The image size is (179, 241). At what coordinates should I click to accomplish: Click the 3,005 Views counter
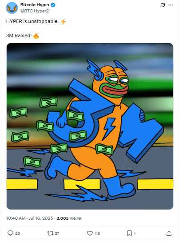68,218
